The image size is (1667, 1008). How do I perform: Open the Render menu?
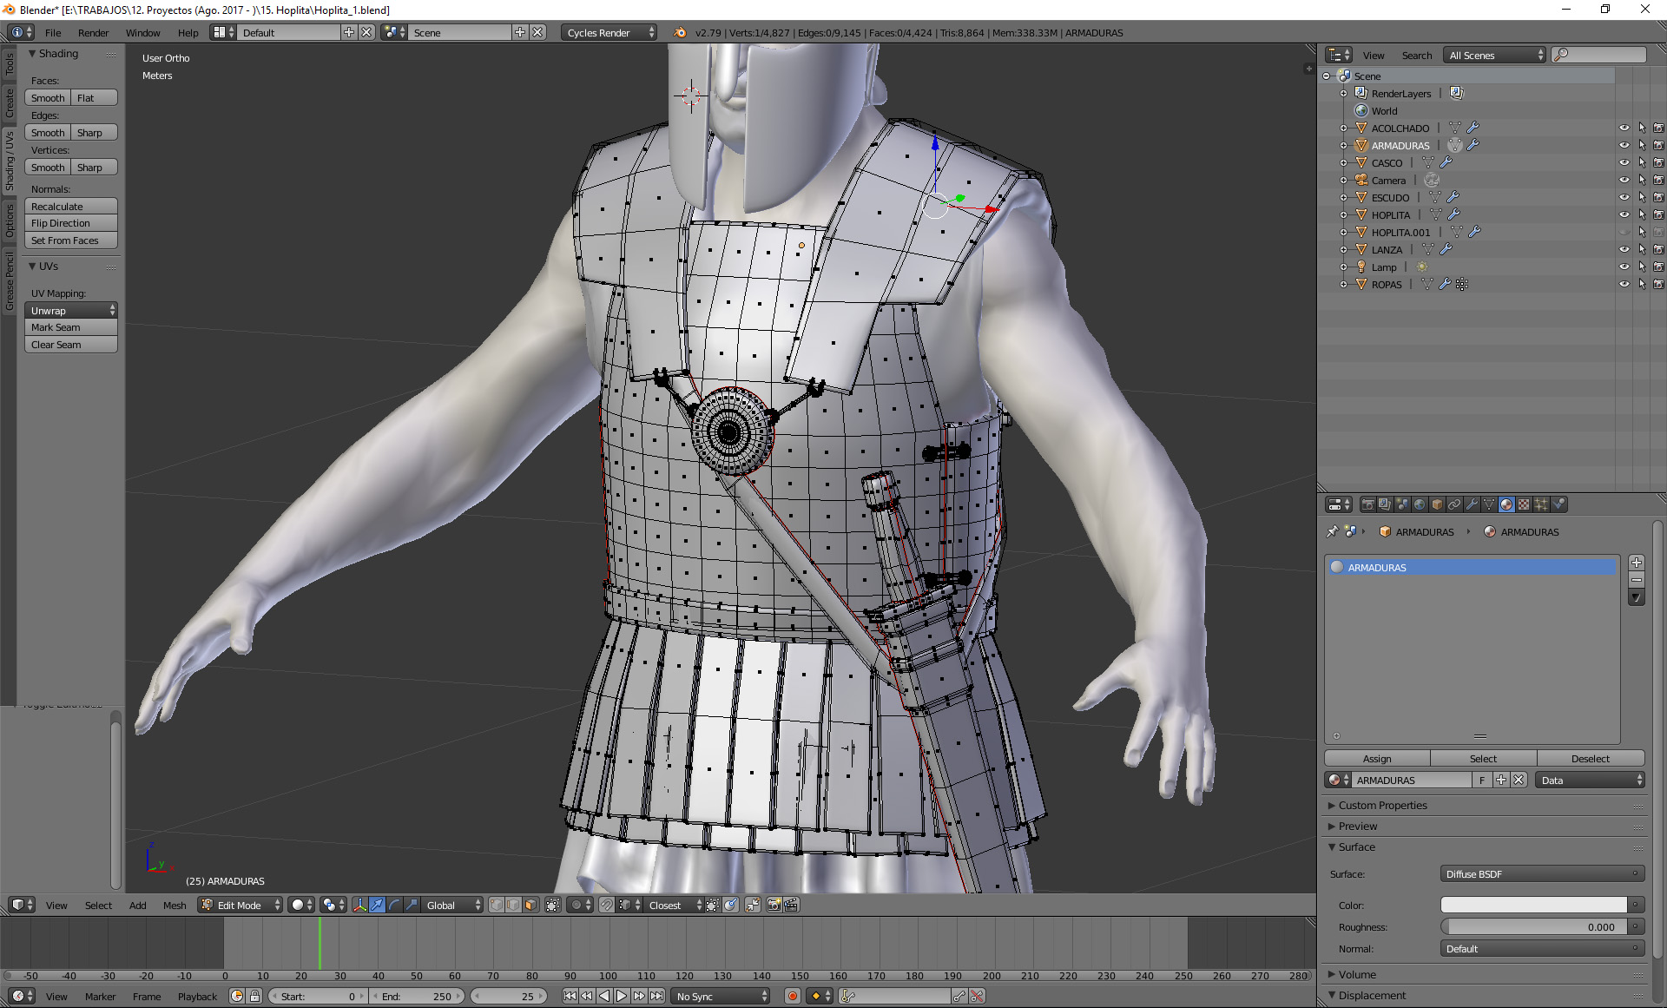point(93,32)
